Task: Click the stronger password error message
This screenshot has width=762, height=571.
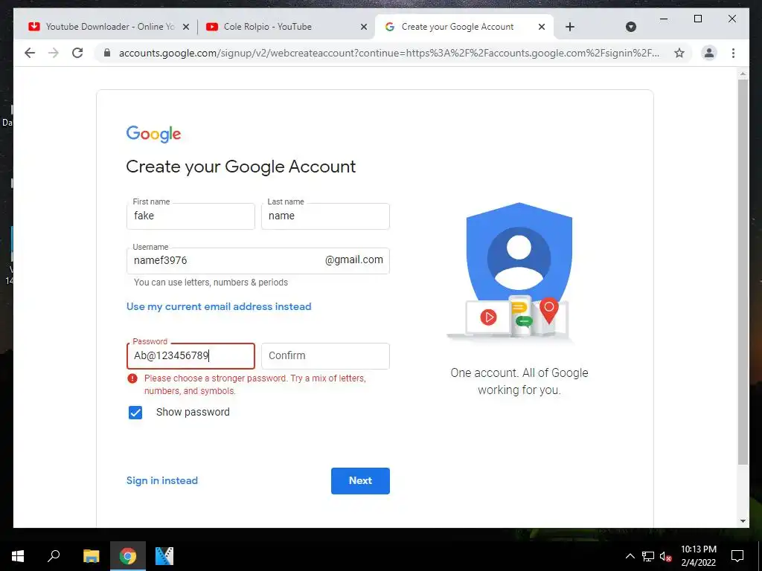Action: point(255,384)
